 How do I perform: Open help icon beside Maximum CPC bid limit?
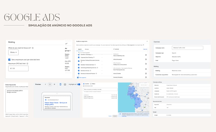tap(27, 64)
